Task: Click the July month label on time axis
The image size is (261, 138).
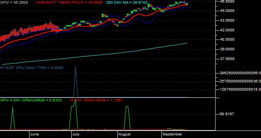Action: click(76, 134)
